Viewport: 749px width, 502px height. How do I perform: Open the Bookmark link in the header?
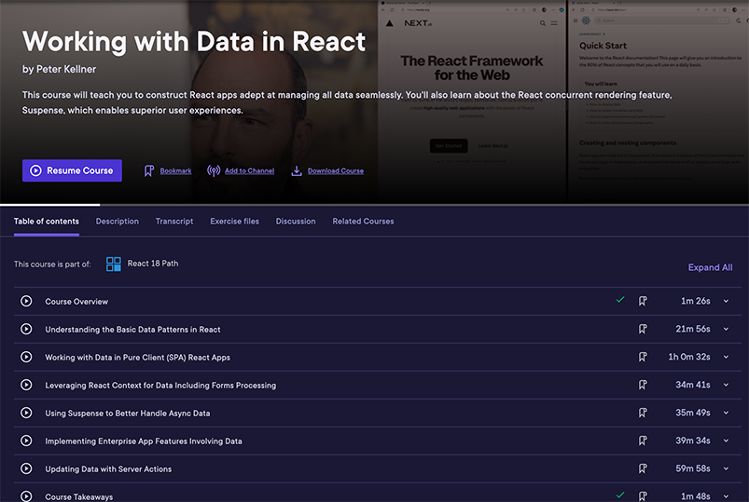(175, 170)
